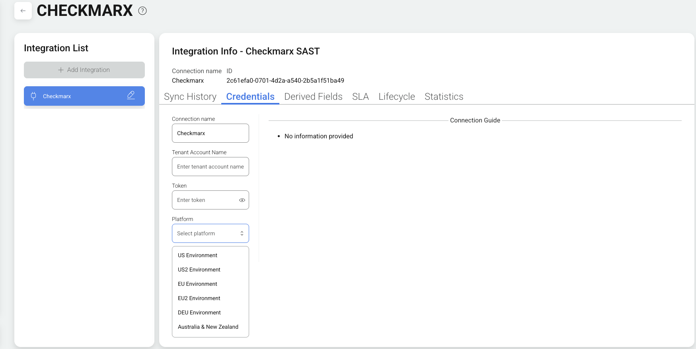Select US2 Environment from list
The width and height of the screenshot is (696, 349).
tap(199, 270)
